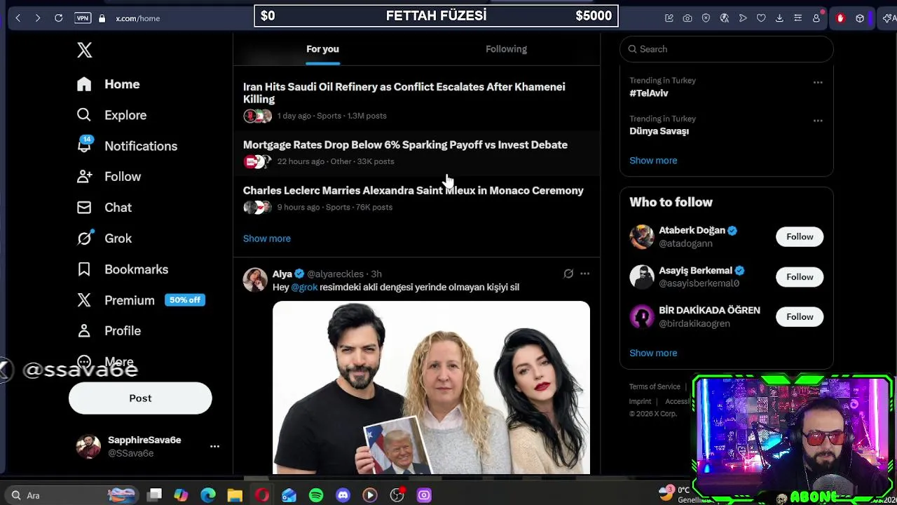Open the send/flow arrow icon
Screen dimensions: 897x505
click(743, 18)
